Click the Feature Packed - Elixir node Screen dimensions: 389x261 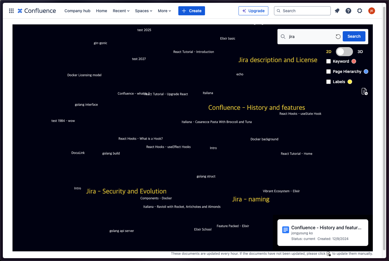point(233,226)
